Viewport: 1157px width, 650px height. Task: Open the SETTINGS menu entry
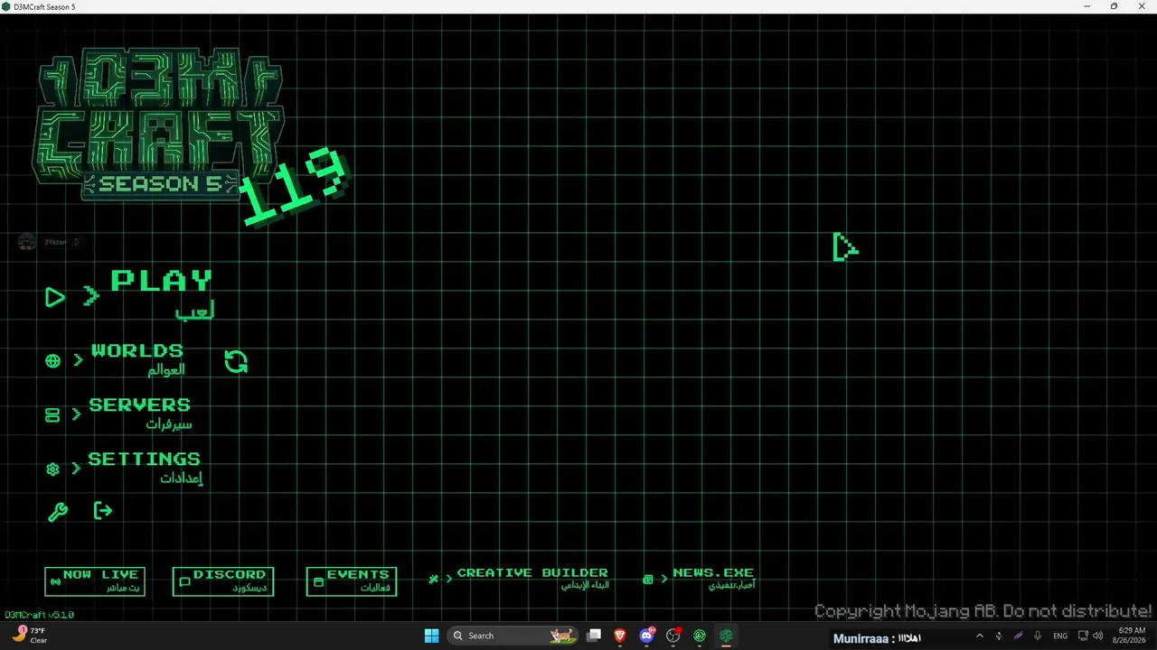click(124, 468)
